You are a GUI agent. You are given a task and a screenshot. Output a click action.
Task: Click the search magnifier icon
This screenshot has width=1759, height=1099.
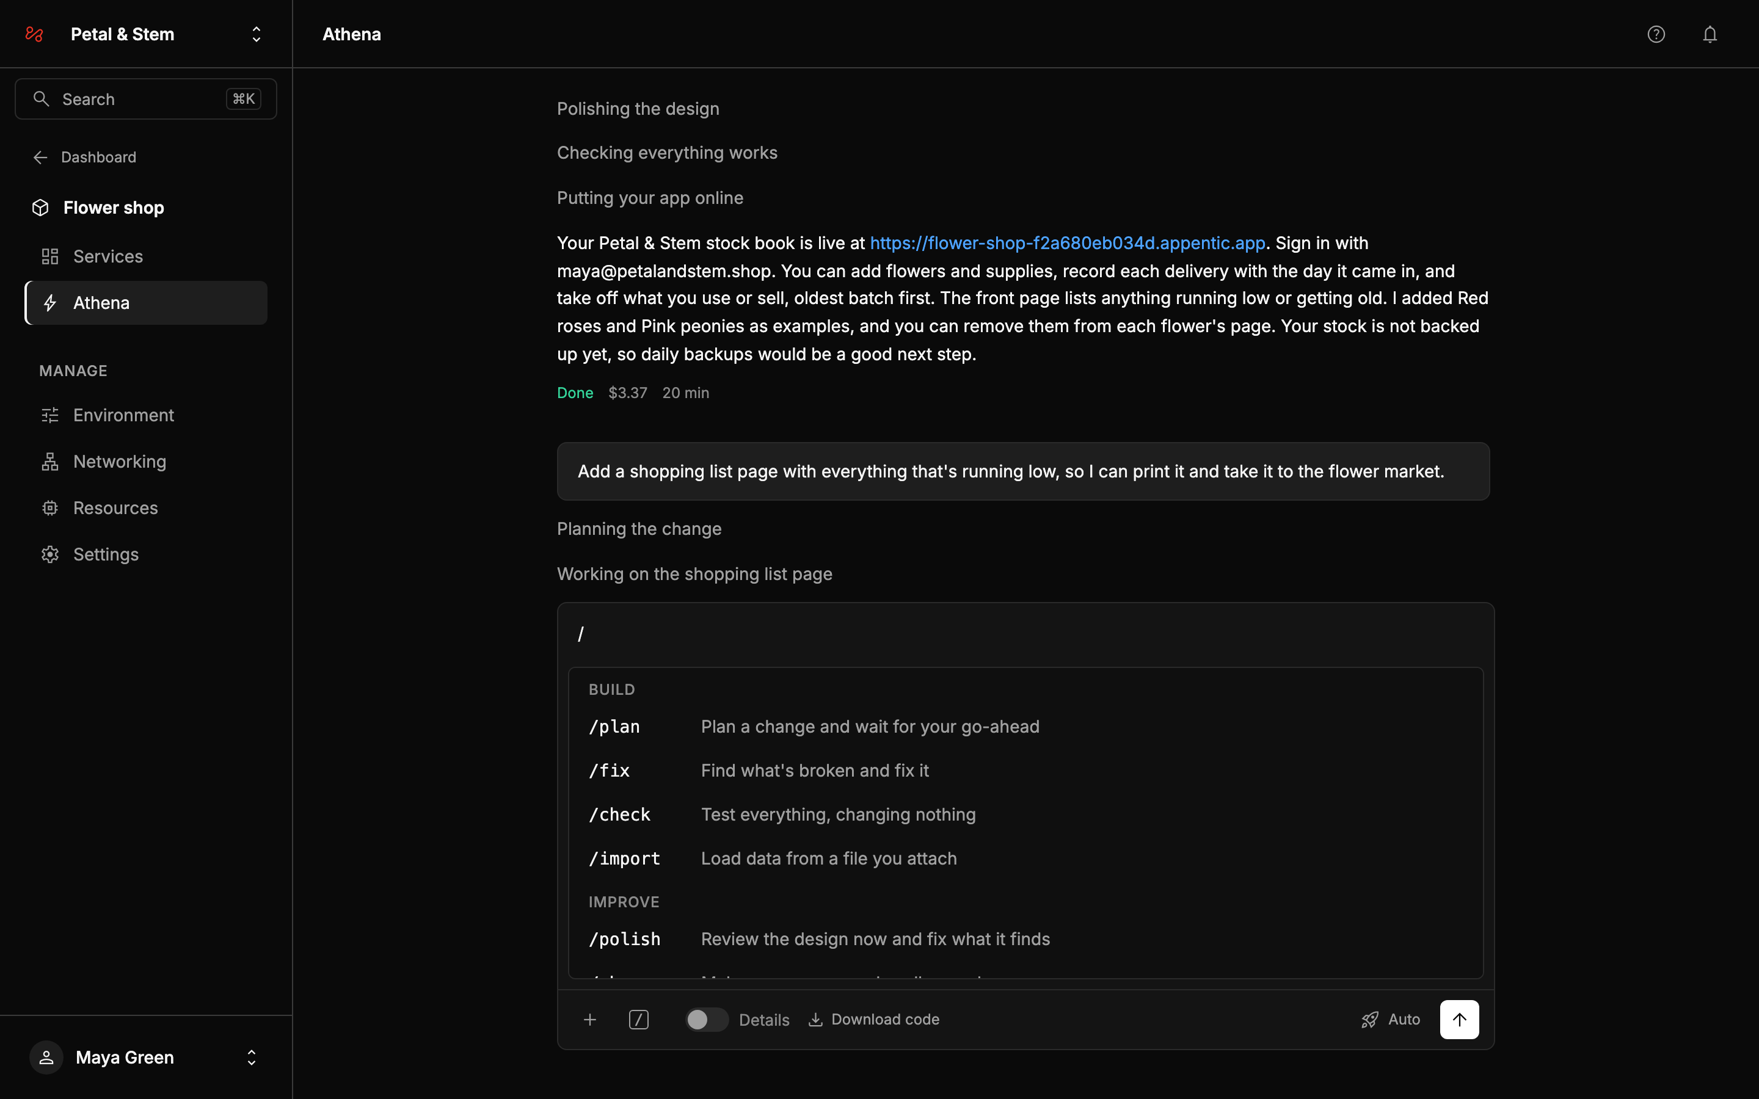[42, 99]
